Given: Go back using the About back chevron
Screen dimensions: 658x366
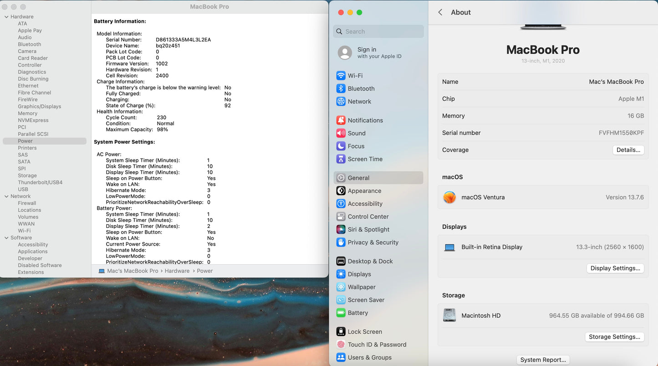Looking at the screenshot, I should click(440, 12).
